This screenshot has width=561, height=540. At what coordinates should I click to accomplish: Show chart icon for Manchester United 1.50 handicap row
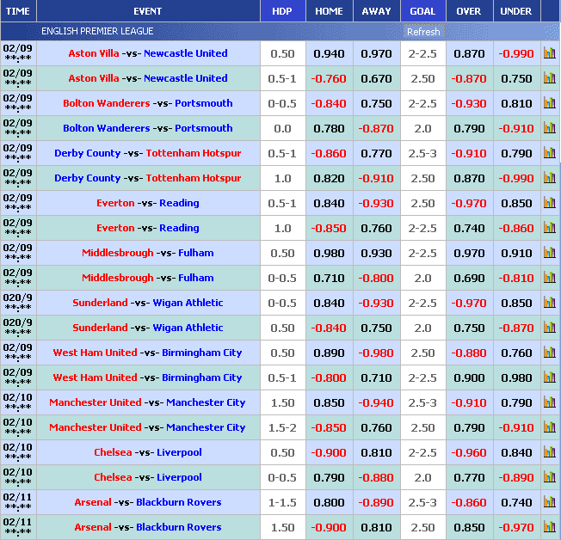pyautogui.click(x=549, y=402)
